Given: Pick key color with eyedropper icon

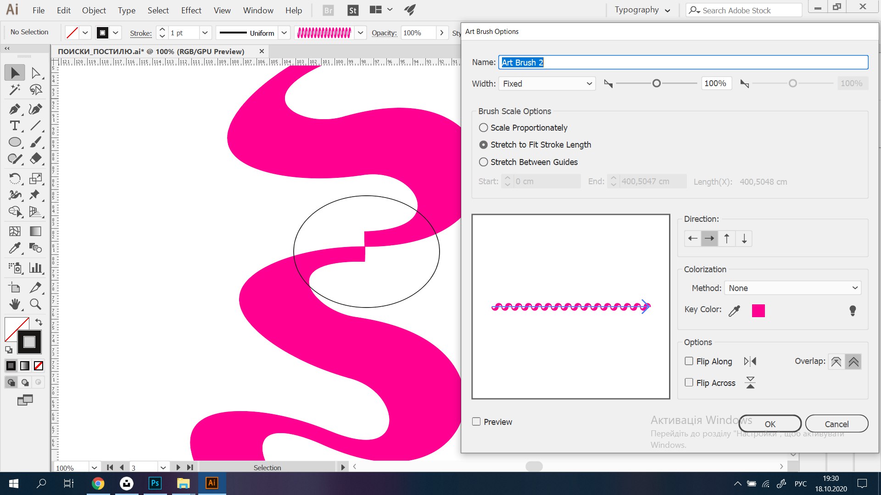Looking at the screenshot, I should coord(734,311).
